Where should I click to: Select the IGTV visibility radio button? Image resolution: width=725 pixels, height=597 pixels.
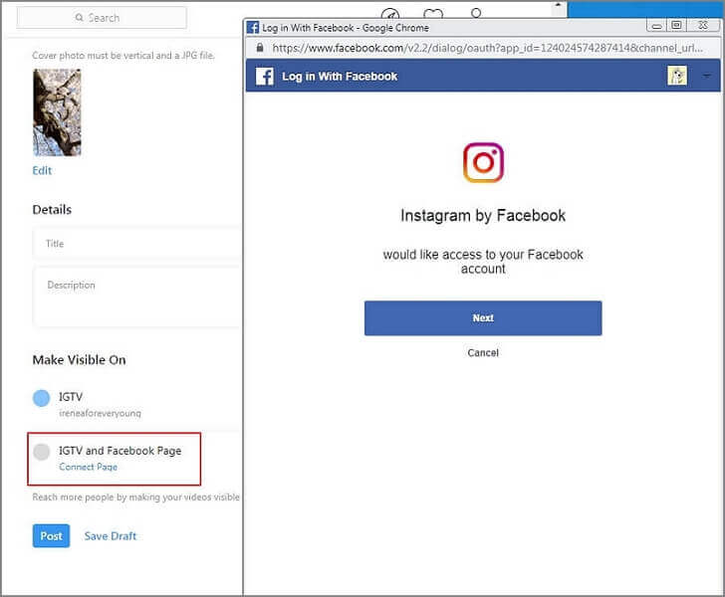pos(41,398)
